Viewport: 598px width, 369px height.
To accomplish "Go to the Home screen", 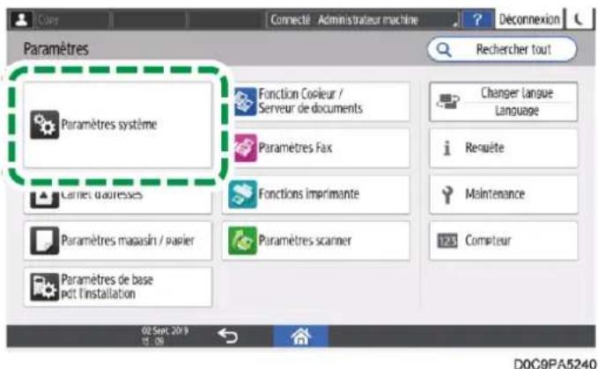I will click(x=300, y=336).
